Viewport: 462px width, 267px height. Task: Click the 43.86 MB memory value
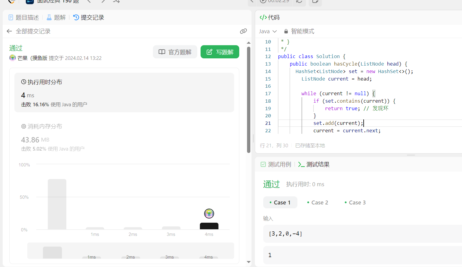coord(35,140)
